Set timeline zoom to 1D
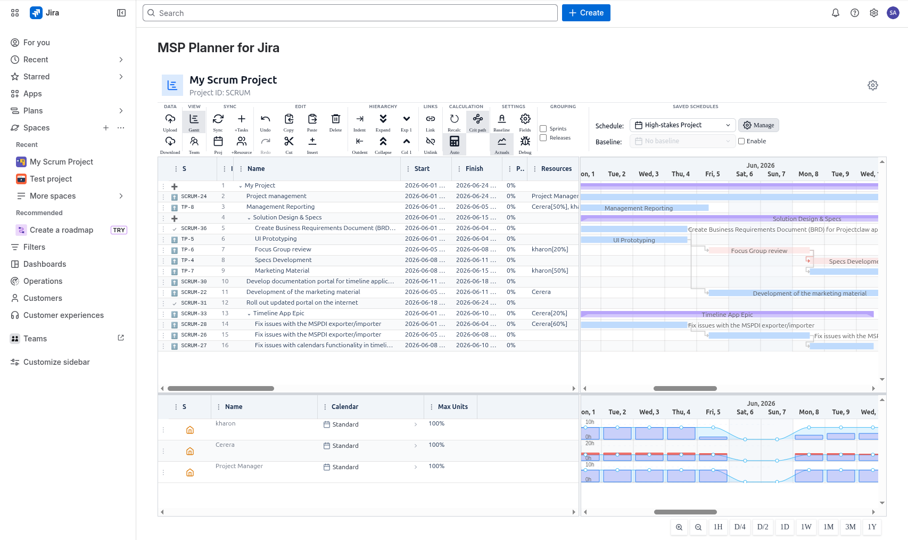The image size is (908, 540). point(785,527)
